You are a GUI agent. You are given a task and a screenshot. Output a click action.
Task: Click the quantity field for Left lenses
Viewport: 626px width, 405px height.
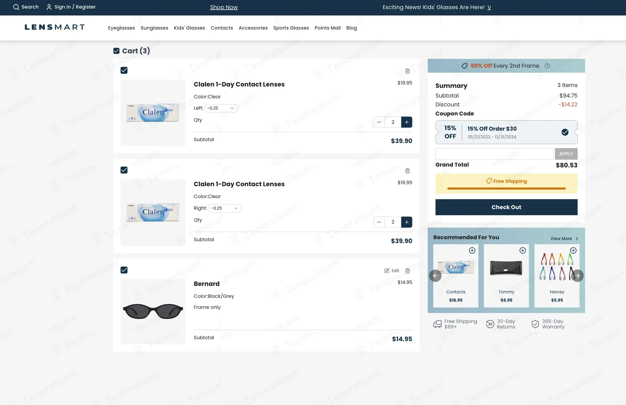(x=393, y=122)
